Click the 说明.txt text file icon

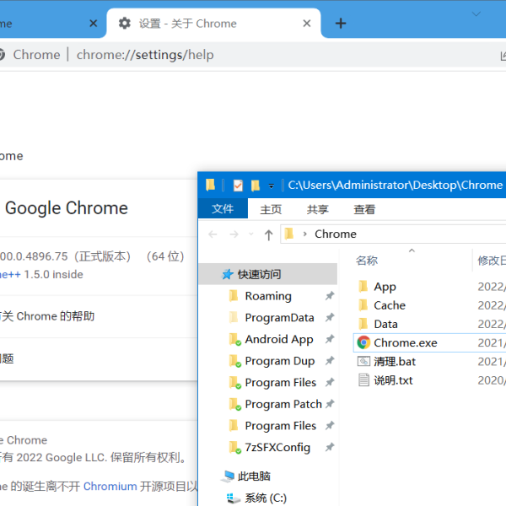(x=363, y=379)
